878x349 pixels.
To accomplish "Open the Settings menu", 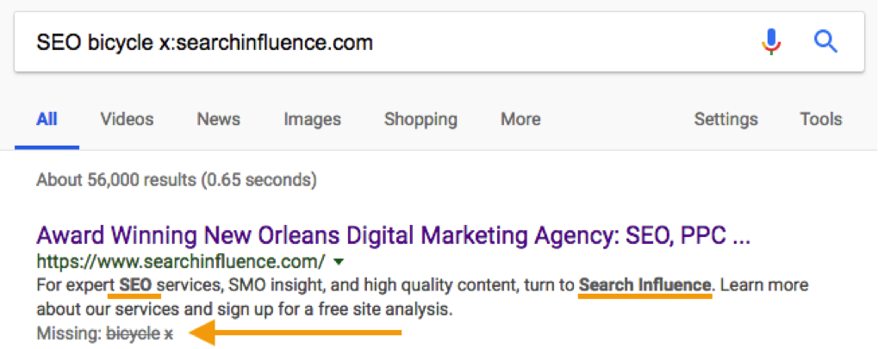I will [725, 119].
